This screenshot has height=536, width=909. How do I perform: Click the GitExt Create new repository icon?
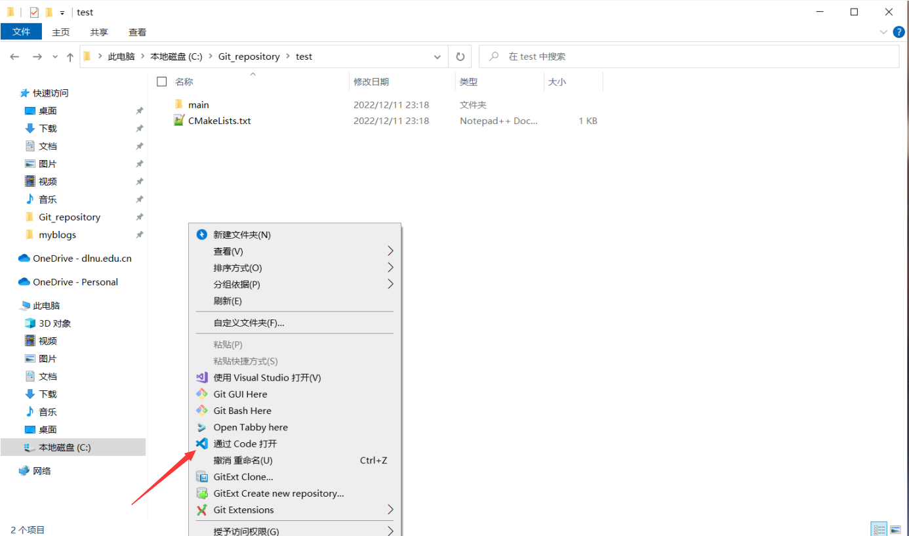pos(202,493)
